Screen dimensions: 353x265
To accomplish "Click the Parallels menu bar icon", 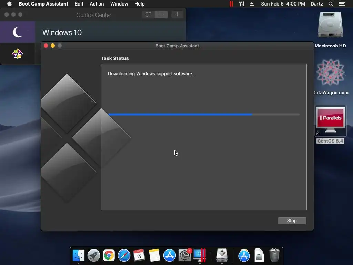I will (231, 4).
